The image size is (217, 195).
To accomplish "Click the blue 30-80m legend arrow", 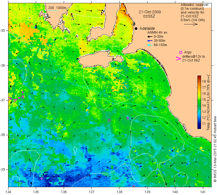I will (x=150, y=41).
